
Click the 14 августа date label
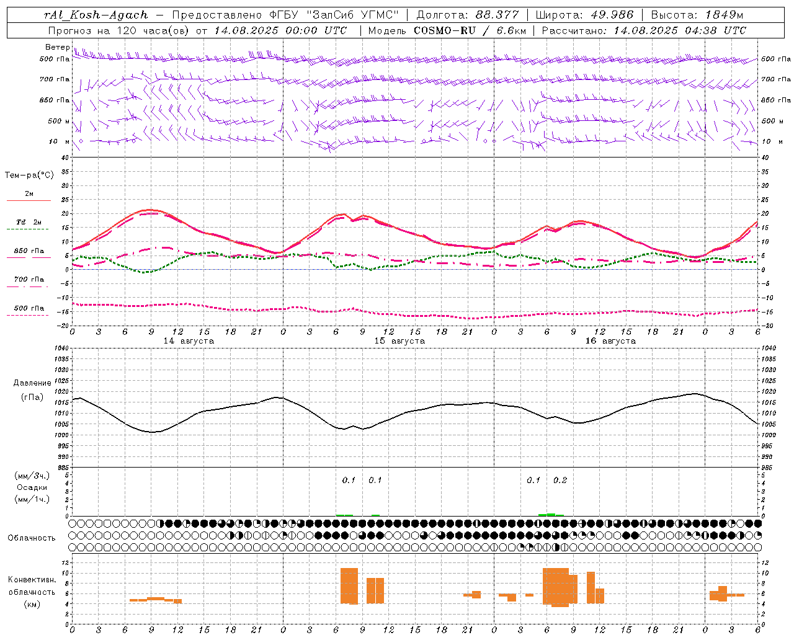pos(189,341)
